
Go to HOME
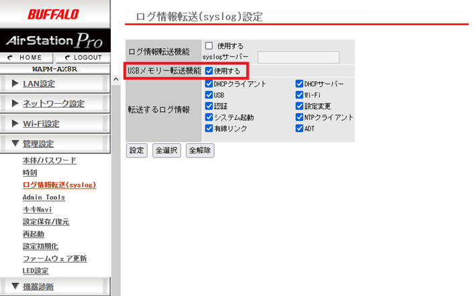26,58
